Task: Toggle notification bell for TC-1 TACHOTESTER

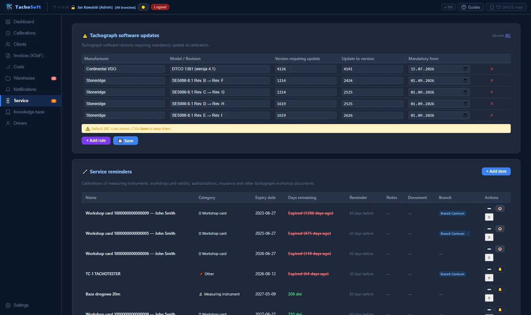Action: (500, 269)
